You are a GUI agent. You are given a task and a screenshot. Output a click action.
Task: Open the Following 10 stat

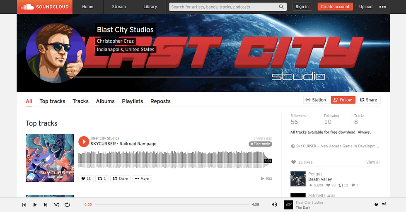coord(331,119)
